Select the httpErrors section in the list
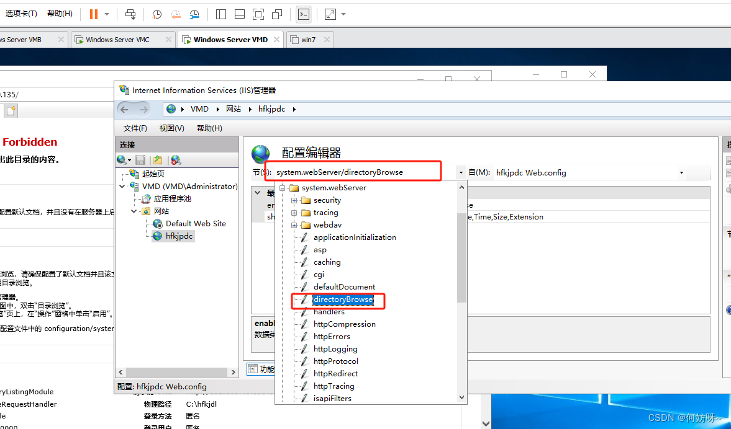The image size is (731, 429). tap(332, 337)
